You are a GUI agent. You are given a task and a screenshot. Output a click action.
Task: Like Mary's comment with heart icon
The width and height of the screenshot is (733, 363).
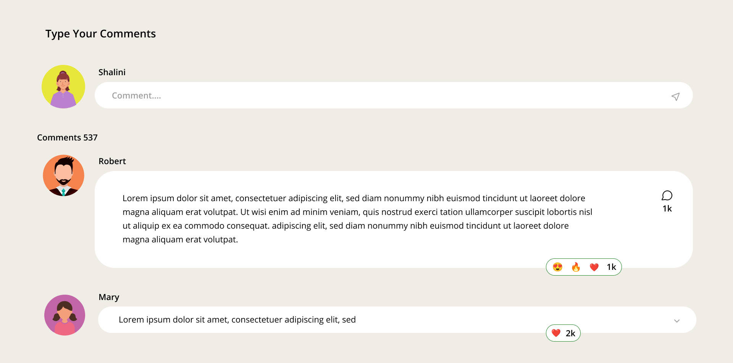tap(556, 333)
